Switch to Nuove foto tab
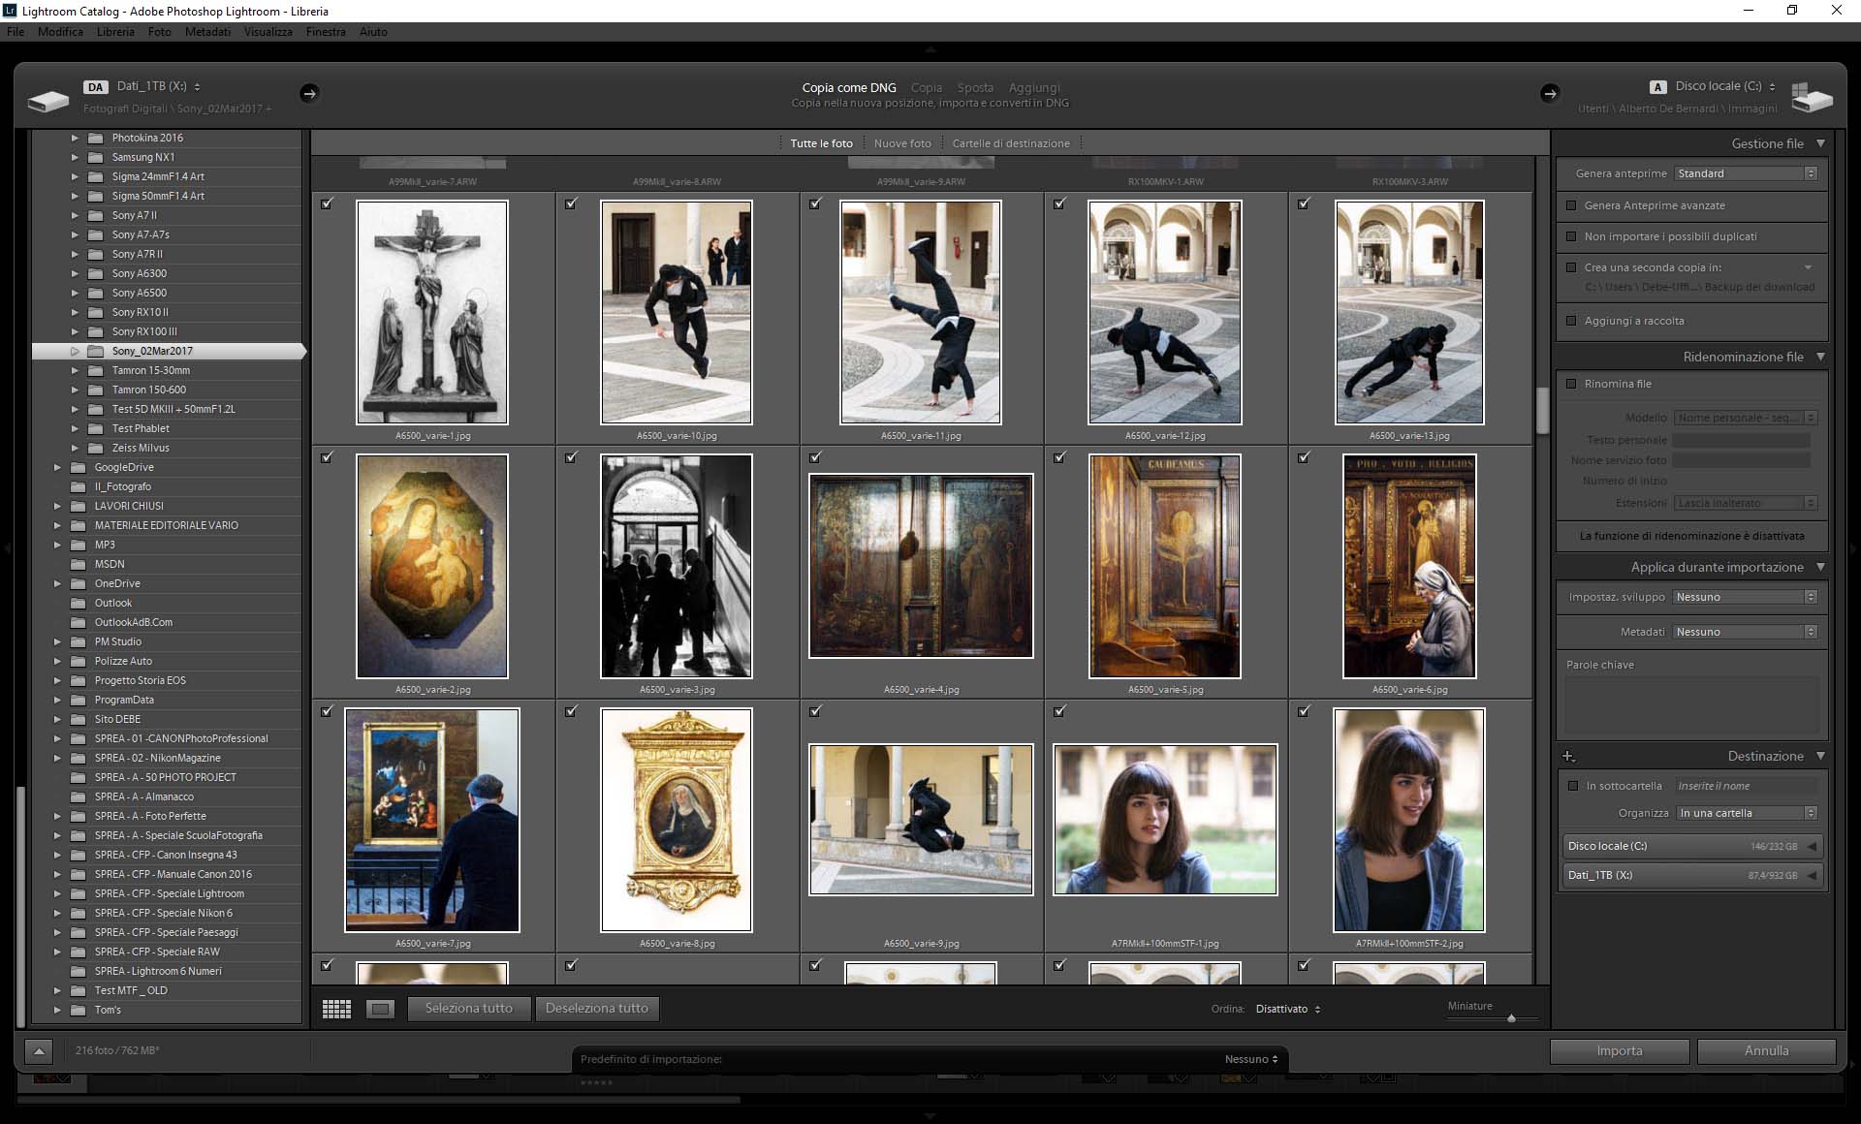 point(901,143)
